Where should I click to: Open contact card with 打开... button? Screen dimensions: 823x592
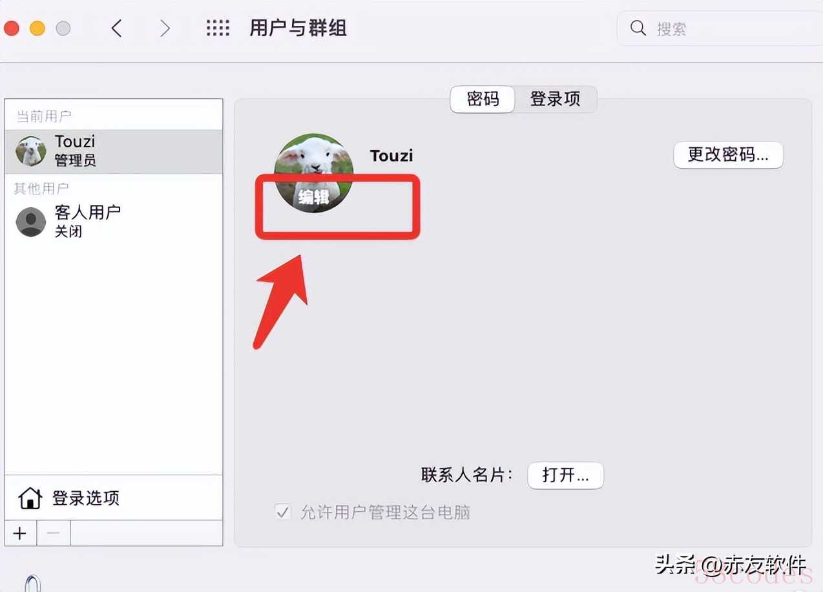[x=565, y=476]
